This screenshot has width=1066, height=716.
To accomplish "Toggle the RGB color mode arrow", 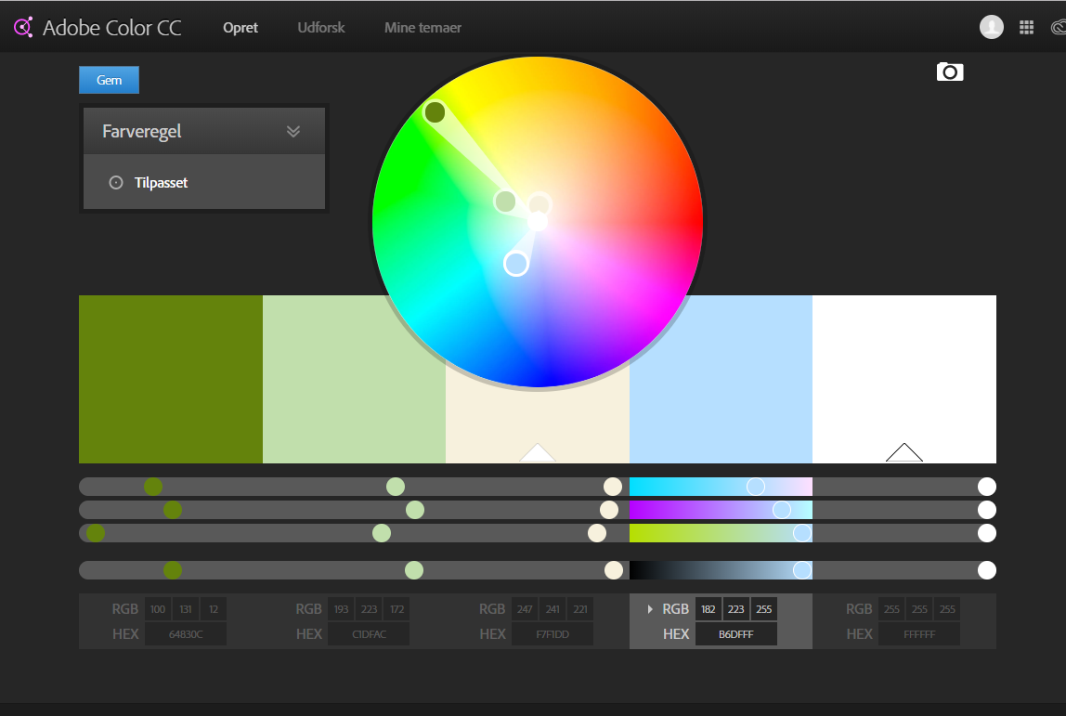I will point(650,609).
